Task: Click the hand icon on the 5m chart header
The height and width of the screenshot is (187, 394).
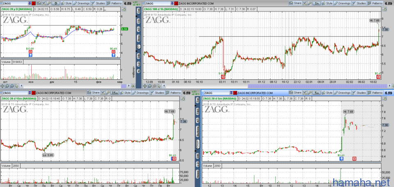Action: coord(385,99)
